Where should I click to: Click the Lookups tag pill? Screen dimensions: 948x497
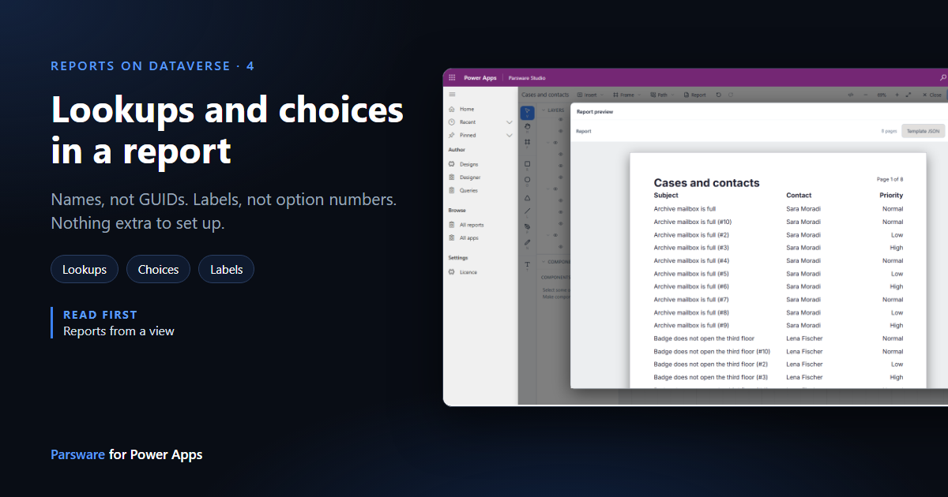click(85, 269)
